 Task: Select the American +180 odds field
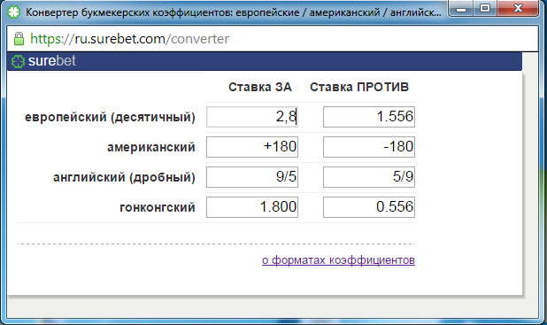point(252,147)
